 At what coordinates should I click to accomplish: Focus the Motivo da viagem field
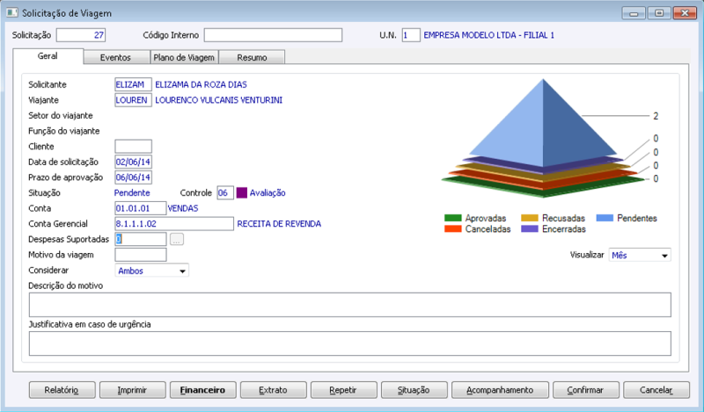(141, 255)
